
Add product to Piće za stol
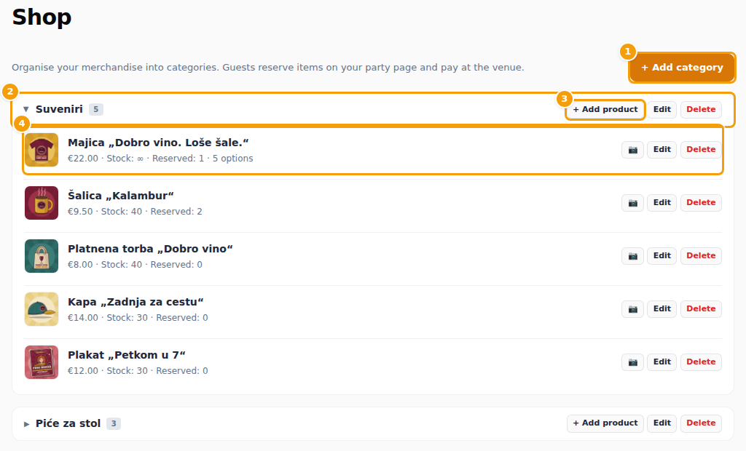(x=605, y=423)
